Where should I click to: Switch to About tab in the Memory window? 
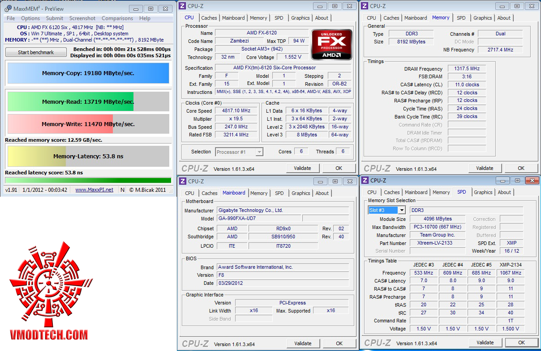(x=504, y=18)
